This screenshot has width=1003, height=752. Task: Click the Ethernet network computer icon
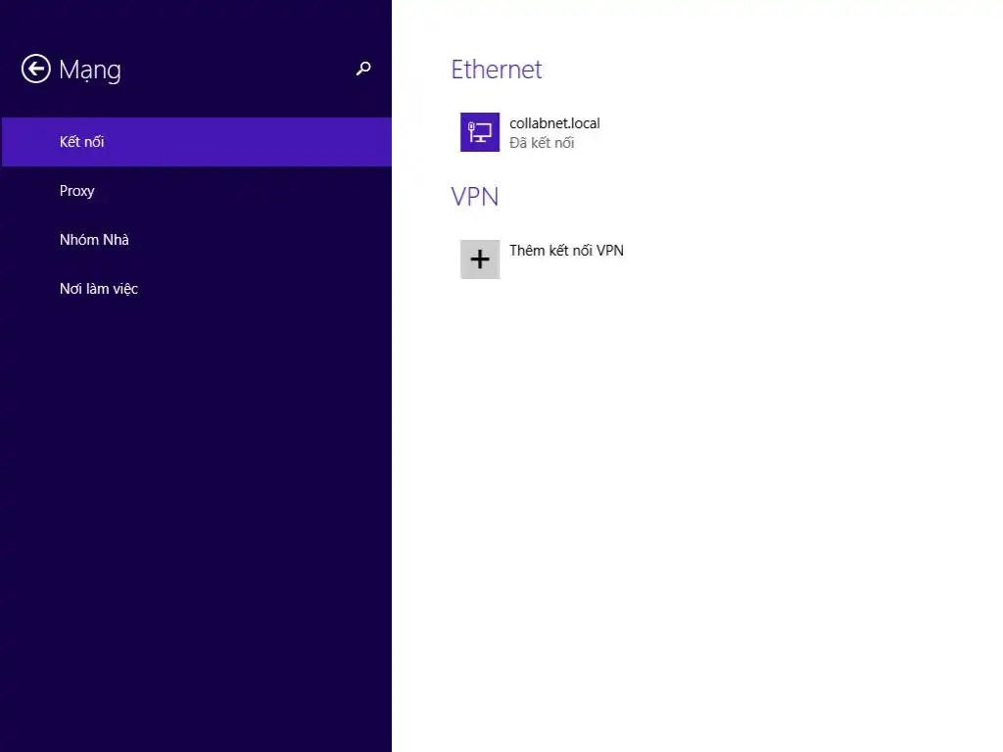480,132
